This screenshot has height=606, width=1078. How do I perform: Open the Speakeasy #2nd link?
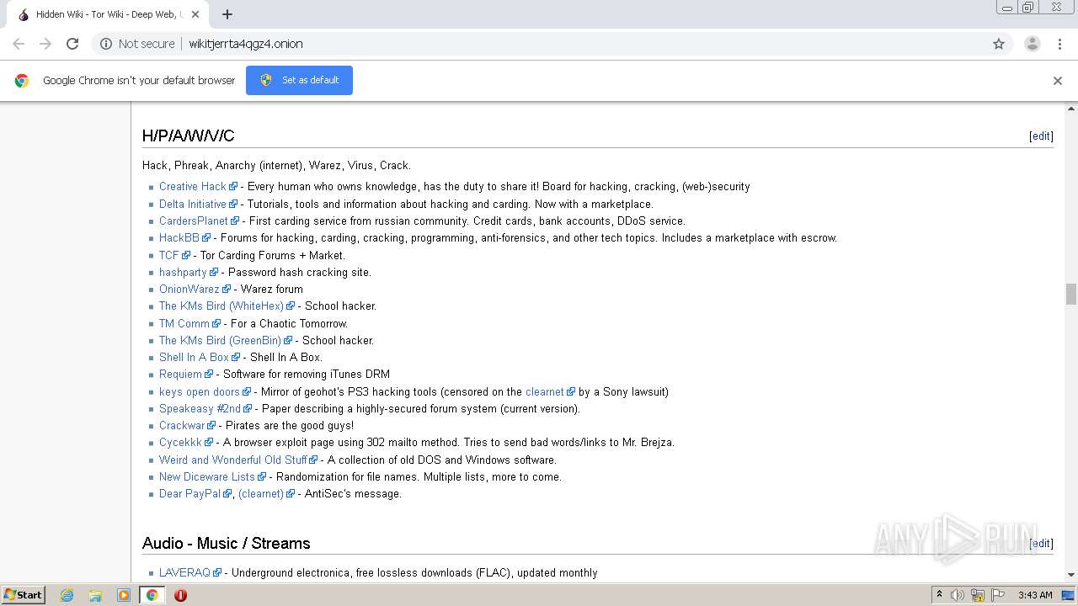click(200, 408)
